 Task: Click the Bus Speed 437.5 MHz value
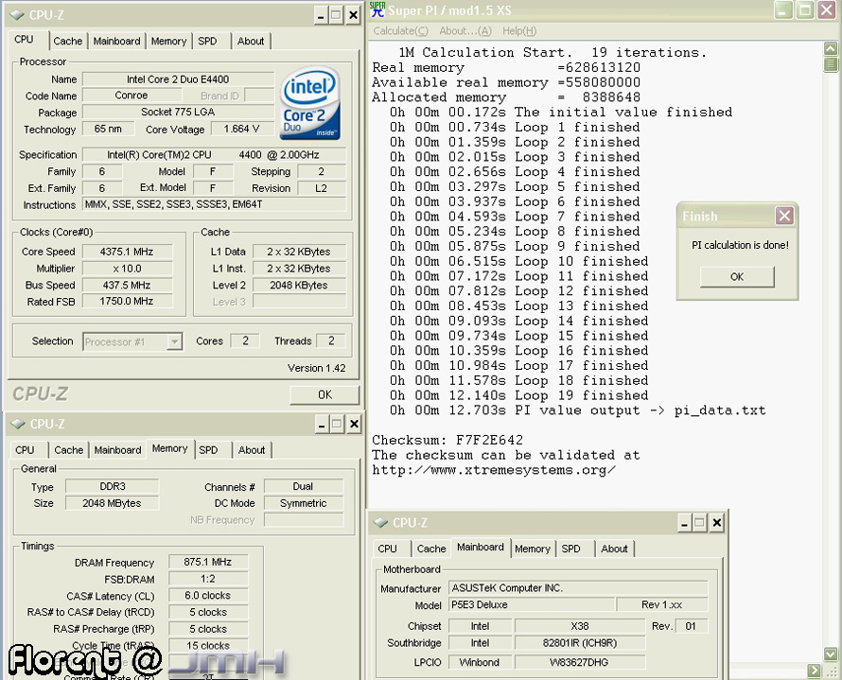(128, 285)
